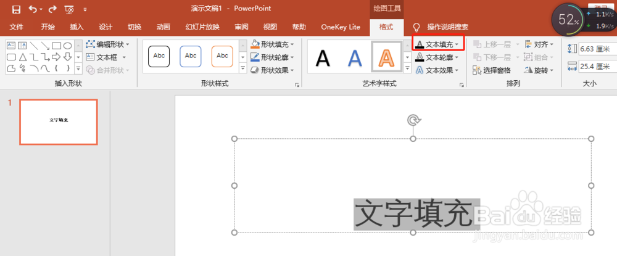
Task: Open the undo history dropdown arrow
Action: point(41,9)
